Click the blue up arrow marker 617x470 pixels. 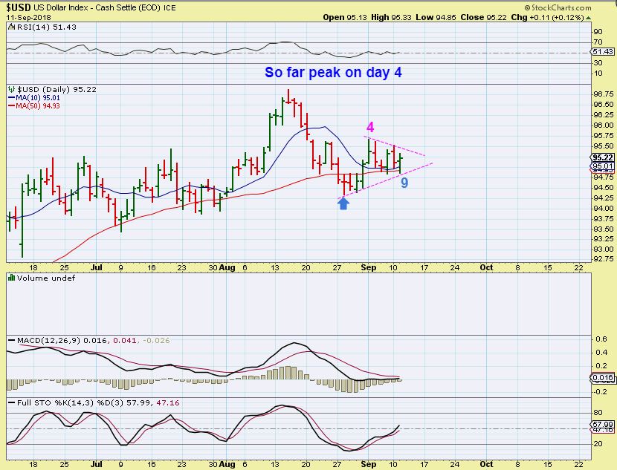pyautogui.click(x=343, y=203)
